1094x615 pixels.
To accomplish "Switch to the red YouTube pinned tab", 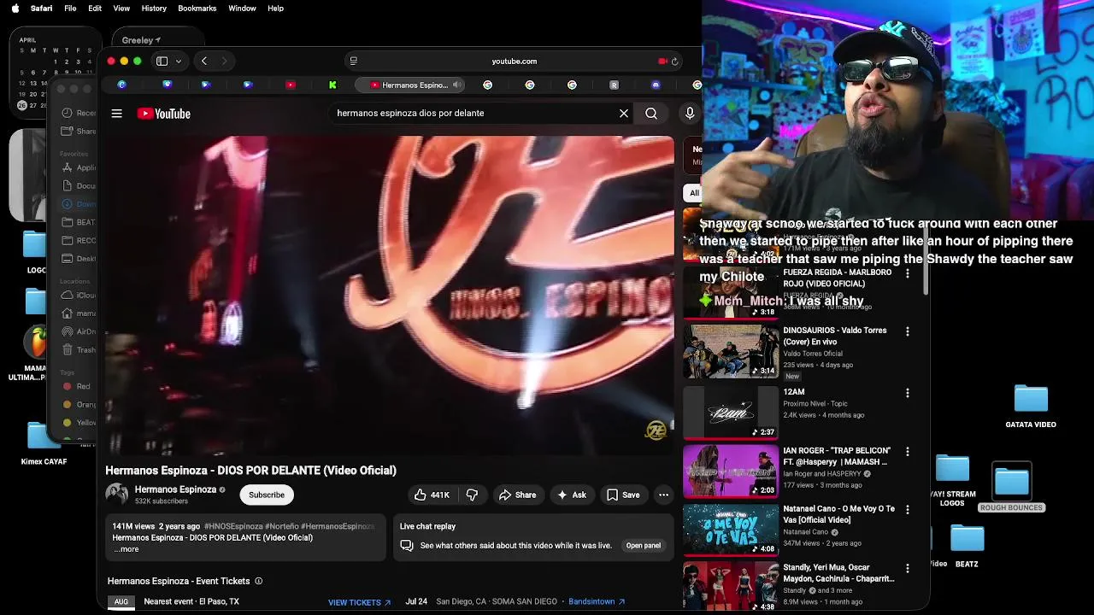I will (x=291, y=85).
